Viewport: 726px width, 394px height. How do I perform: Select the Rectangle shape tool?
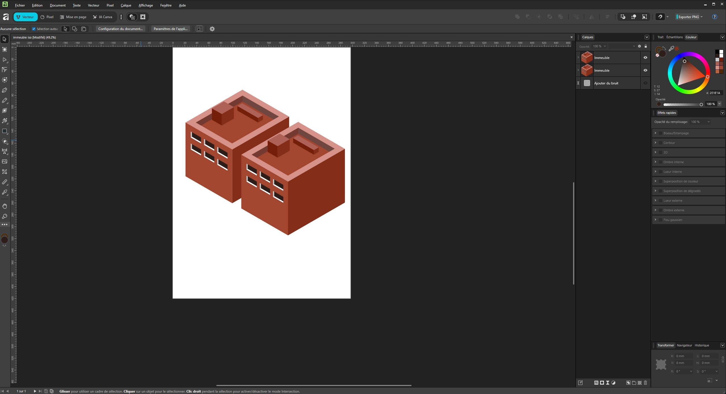click(5, 131)
